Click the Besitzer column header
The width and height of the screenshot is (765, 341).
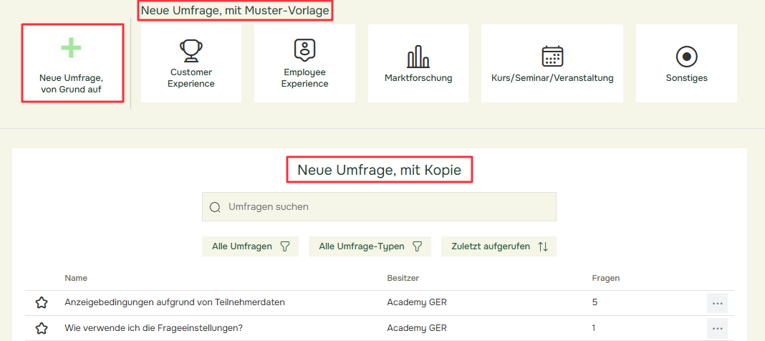pyautogui.click(x=403, y=278)
